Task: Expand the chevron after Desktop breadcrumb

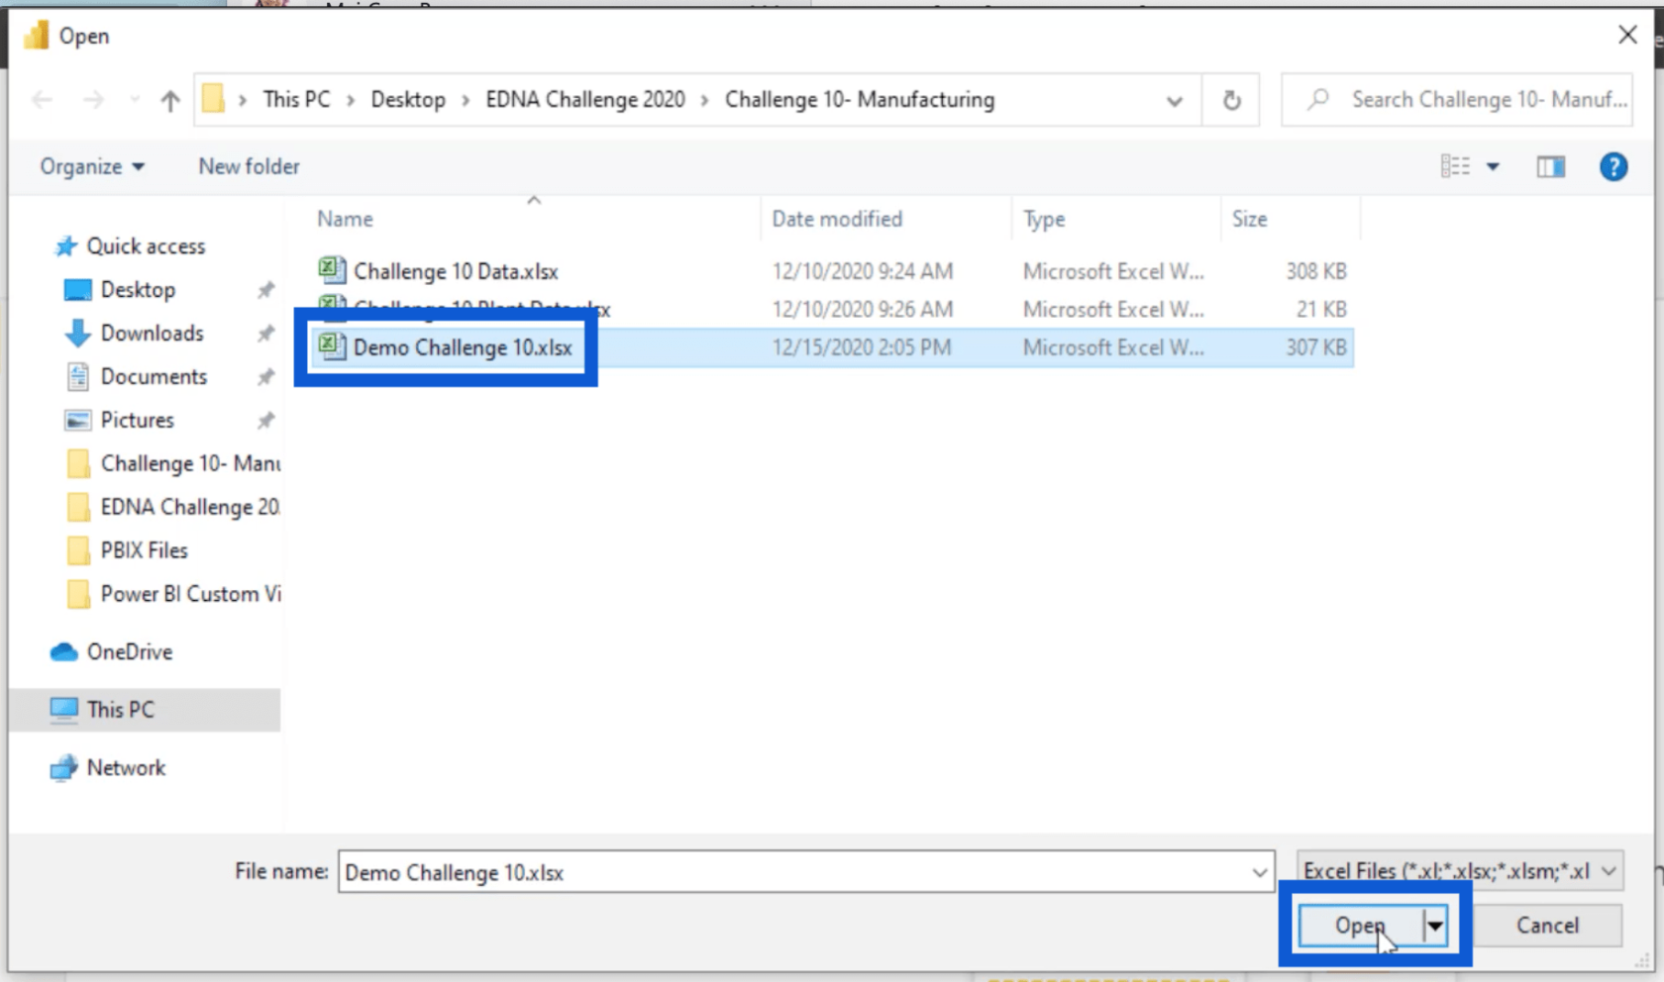Action: click(466, 100)
